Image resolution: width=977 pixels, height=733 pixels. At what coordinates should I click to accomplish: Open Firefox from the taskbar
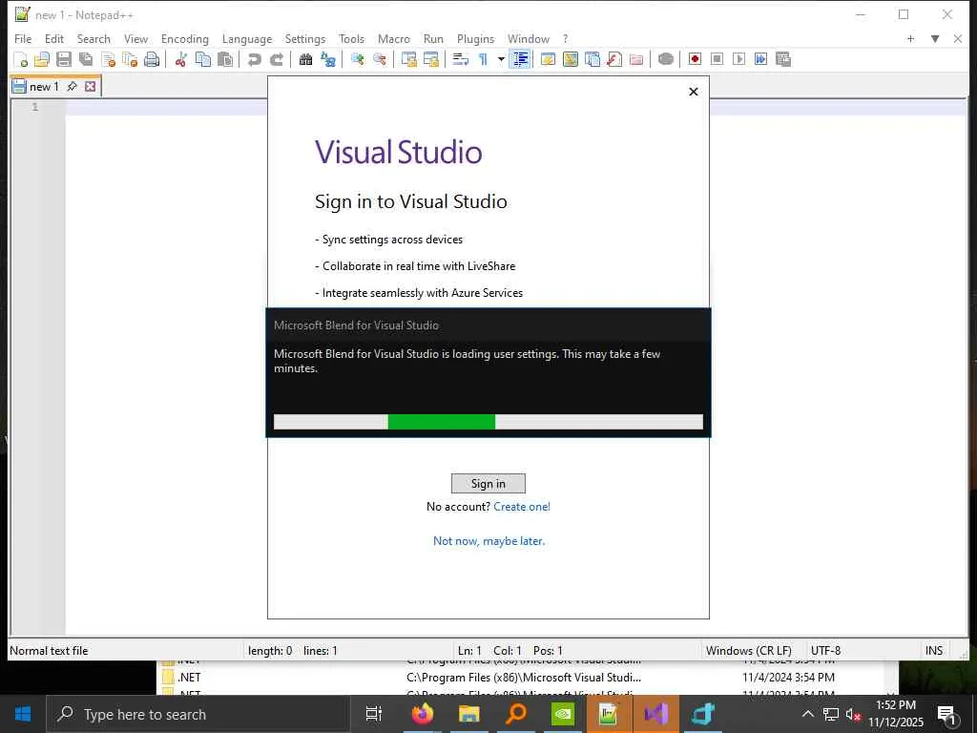pyautogui.click(x=423, y=714)
